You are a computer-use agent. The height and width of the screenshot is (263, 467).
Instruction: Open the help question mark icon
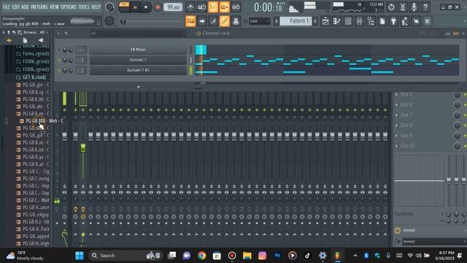(425, 7)
